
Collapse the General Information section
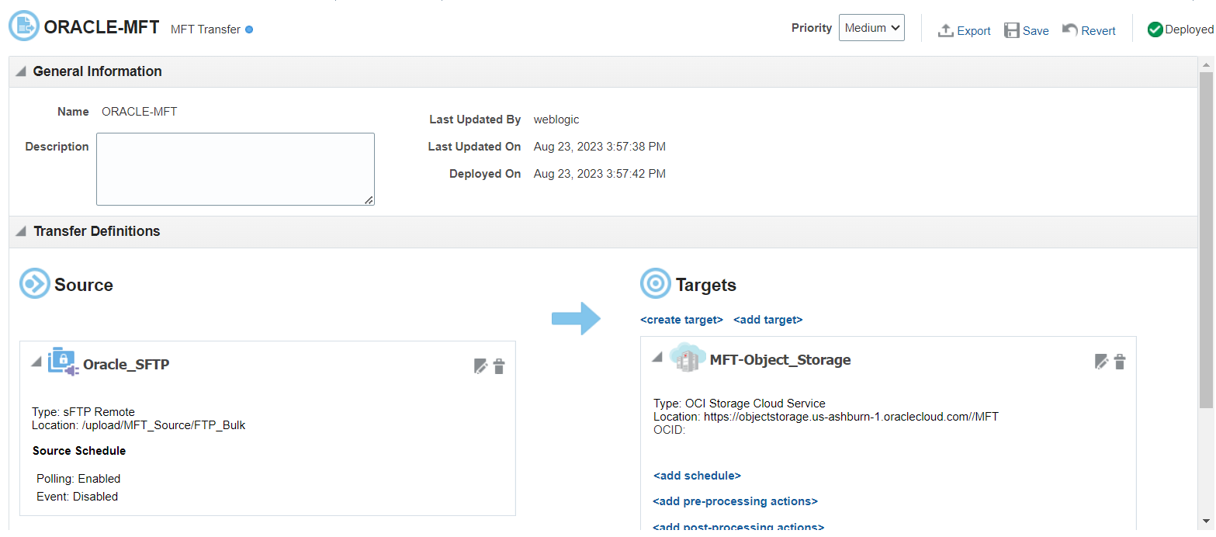21,71
